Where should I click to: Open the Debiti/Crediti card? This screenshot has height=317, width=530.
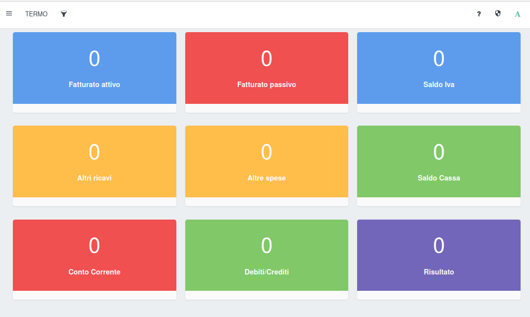click(x=266, y=255)
